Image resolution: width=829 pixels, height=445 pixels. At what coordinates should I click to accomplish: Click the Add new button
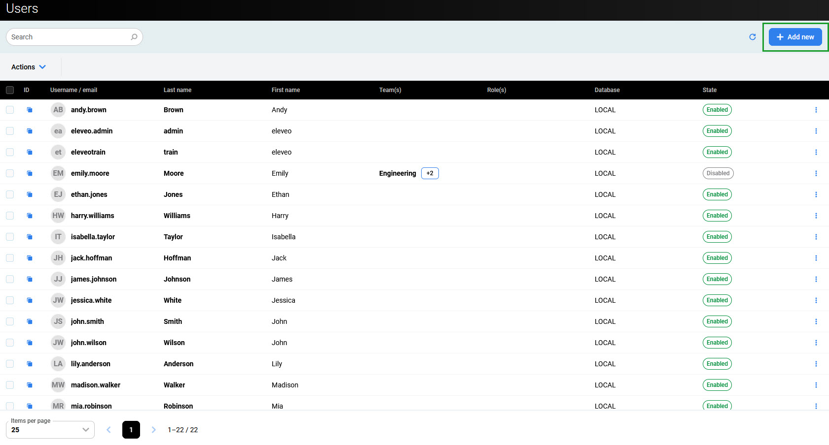(795, 37)
